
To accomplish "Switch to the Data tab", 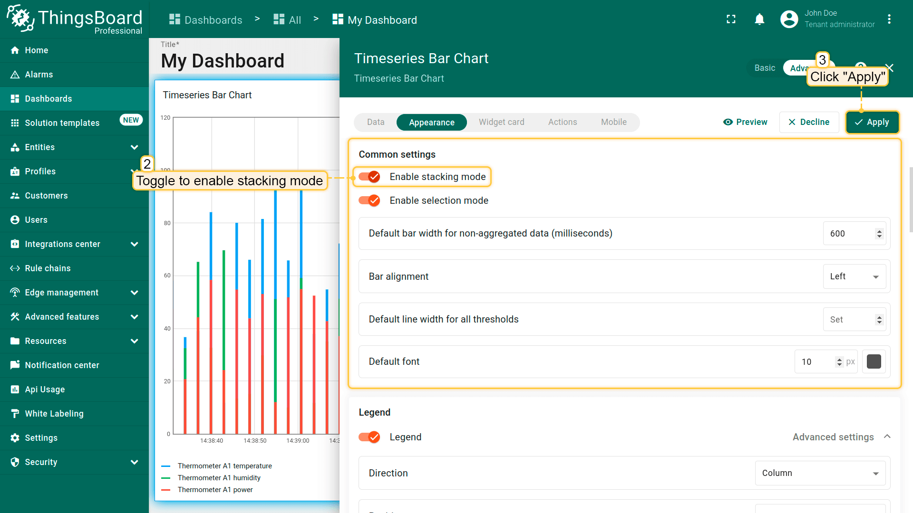I will [x=375, y=122].
